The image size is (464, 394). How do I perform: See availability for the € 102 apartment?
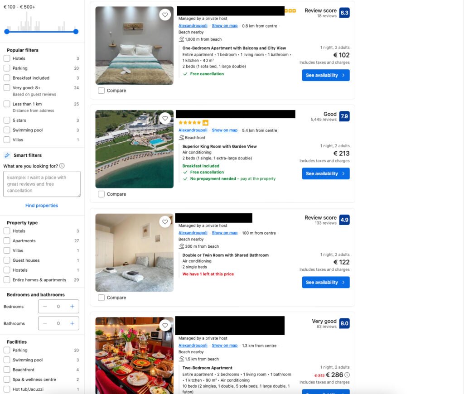(x=326, y=75)
